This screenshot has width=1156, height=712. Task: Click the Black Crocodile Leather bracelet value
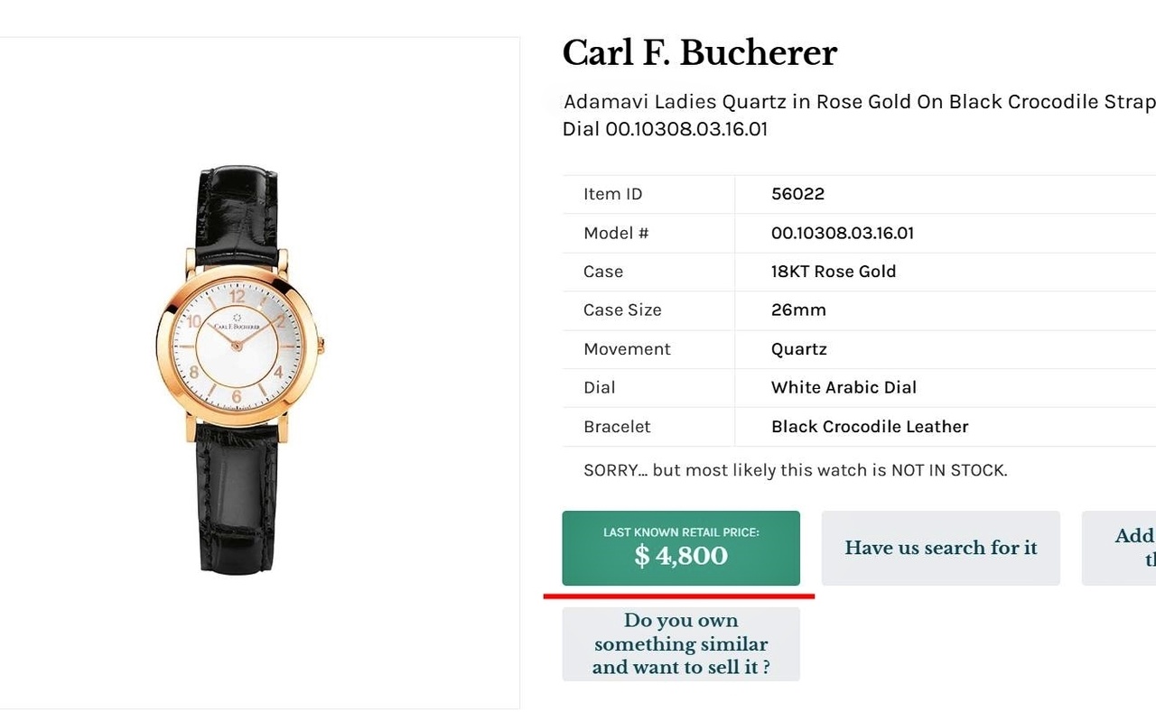coord(869,427)
